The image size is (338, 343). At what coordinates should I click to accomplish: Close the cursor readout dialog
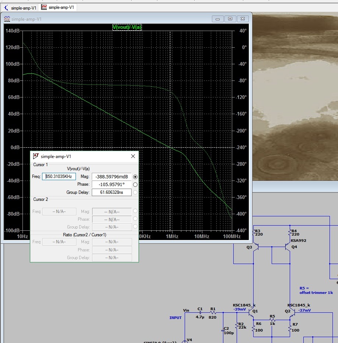pyautogui.click(x=133, y=156)
